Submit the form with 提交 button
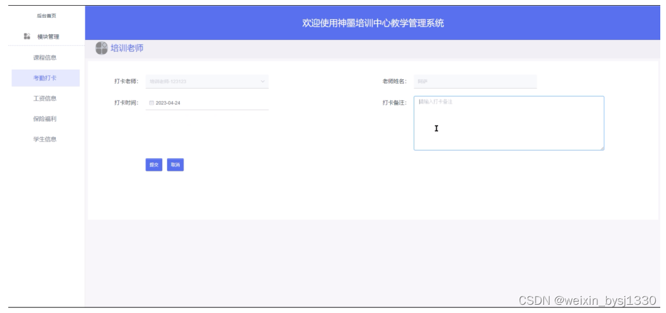This screenshot has height=313, width=666. pos(154,164)
